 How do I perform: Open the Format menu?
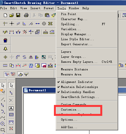coord(49,8)
